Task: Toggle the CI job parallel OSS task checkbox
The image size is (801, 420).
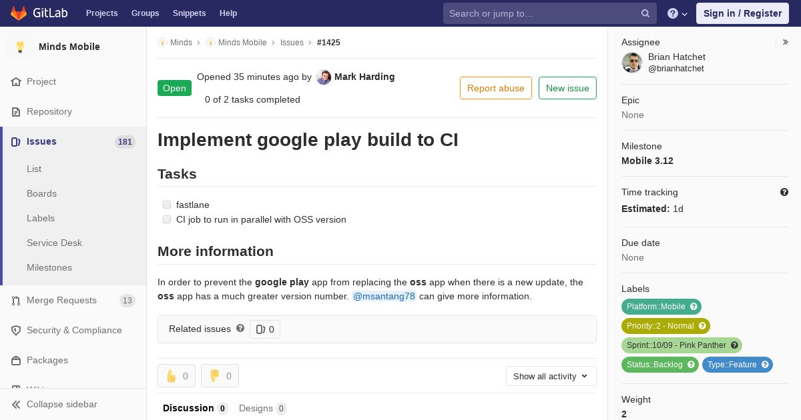Action: click(167, 219)
